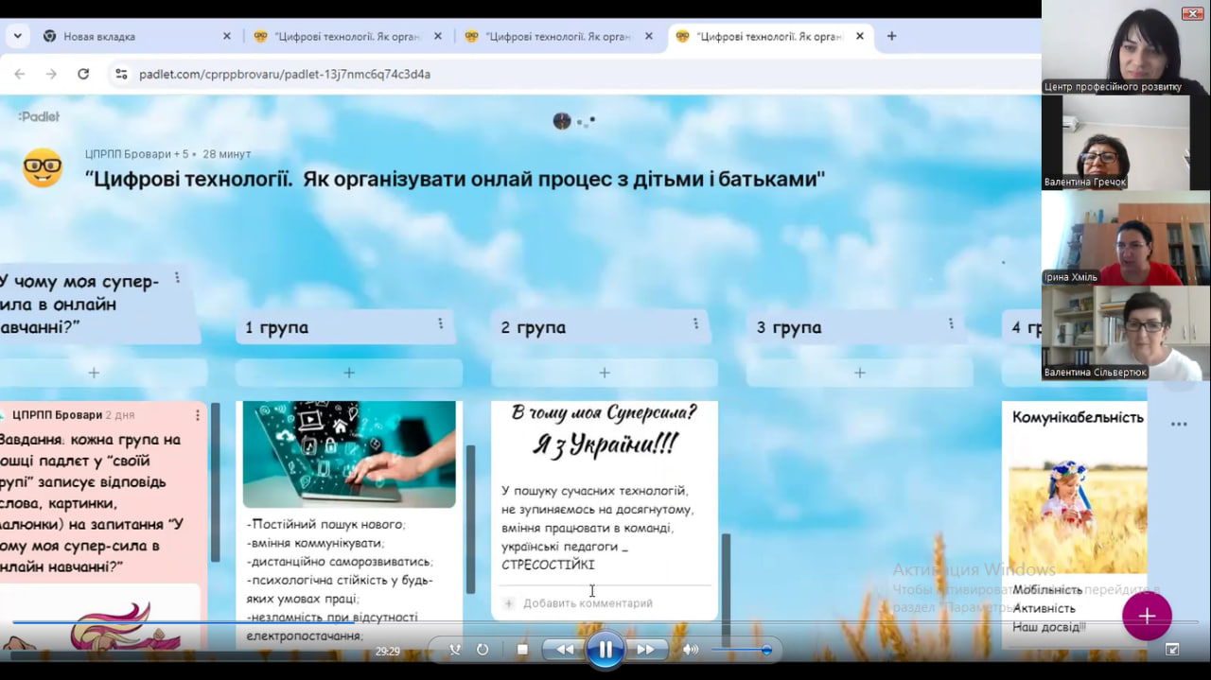Open 2 група section menu
The image size is (1211, 680).
coord(695,323)
